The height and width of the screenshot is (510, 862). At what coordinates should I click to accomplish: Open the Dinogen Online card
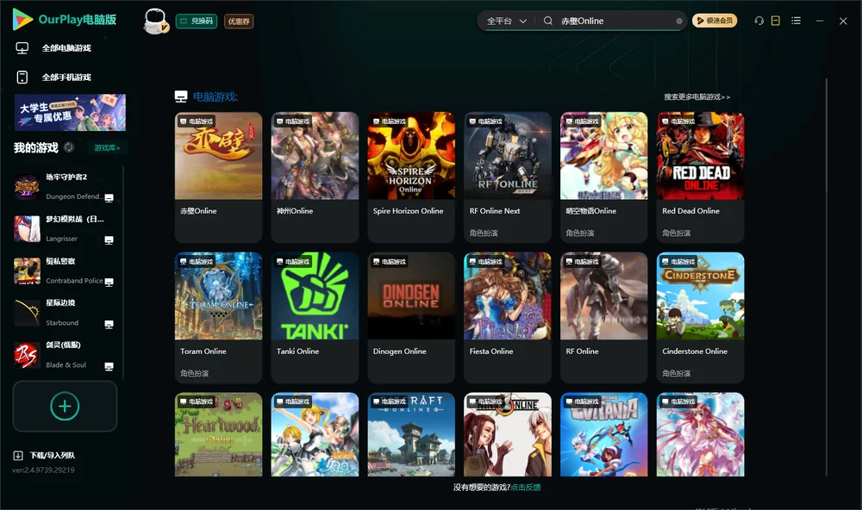click(x=411, y=317)
